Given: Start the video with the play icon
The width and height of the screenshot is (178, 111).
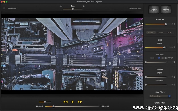Looking at the screenshot, I should pos(73,102).
